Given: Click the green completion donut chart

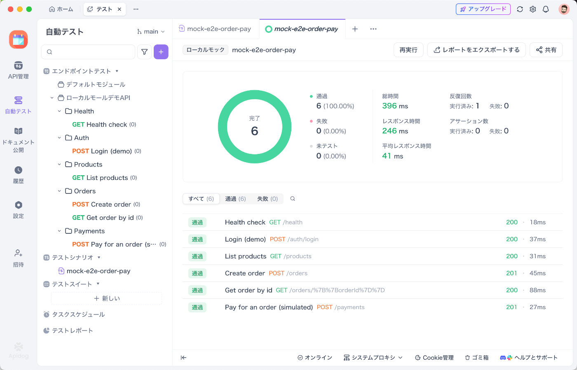Looking at the screenshot, I should tap(255, 127).
